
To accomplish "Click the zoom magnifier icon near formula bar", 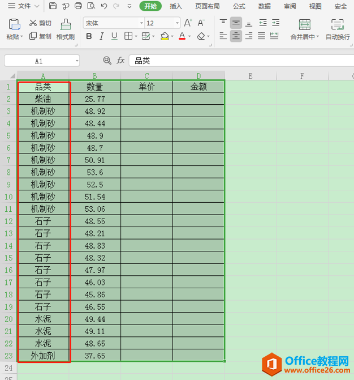I will [x=107, y=61].
